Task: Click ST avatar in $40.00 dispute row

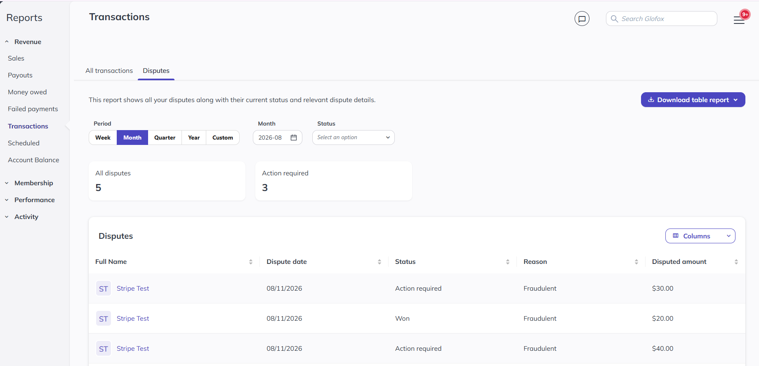Action: [x=104, y=349]
